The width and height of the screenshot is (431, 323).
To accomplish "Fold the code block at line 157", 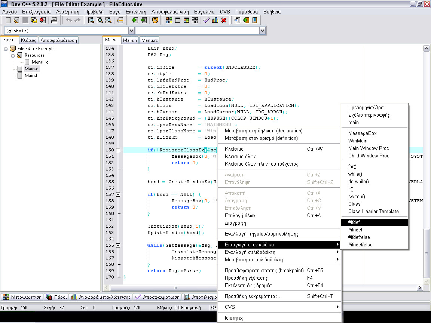I will (118, 194).
